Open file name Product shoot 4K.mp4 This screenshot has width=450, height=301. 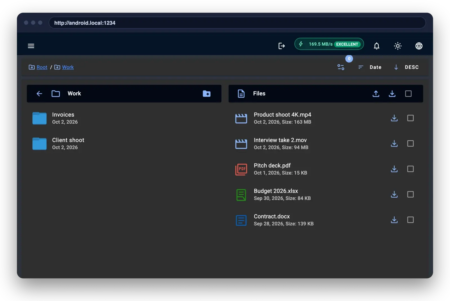tap(282, 115)
